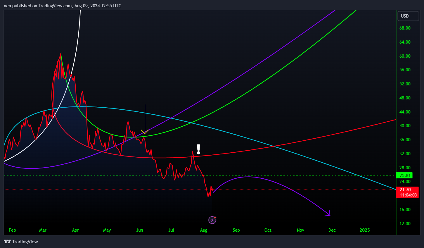
Task: Click the 64.00 price axis value
Action: 405,42
